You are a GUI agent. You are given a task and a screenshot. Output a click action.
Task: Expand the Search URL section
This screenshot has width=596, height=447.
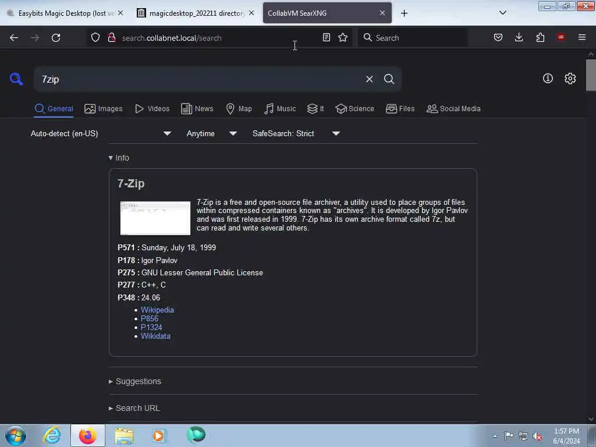point(134,408)
